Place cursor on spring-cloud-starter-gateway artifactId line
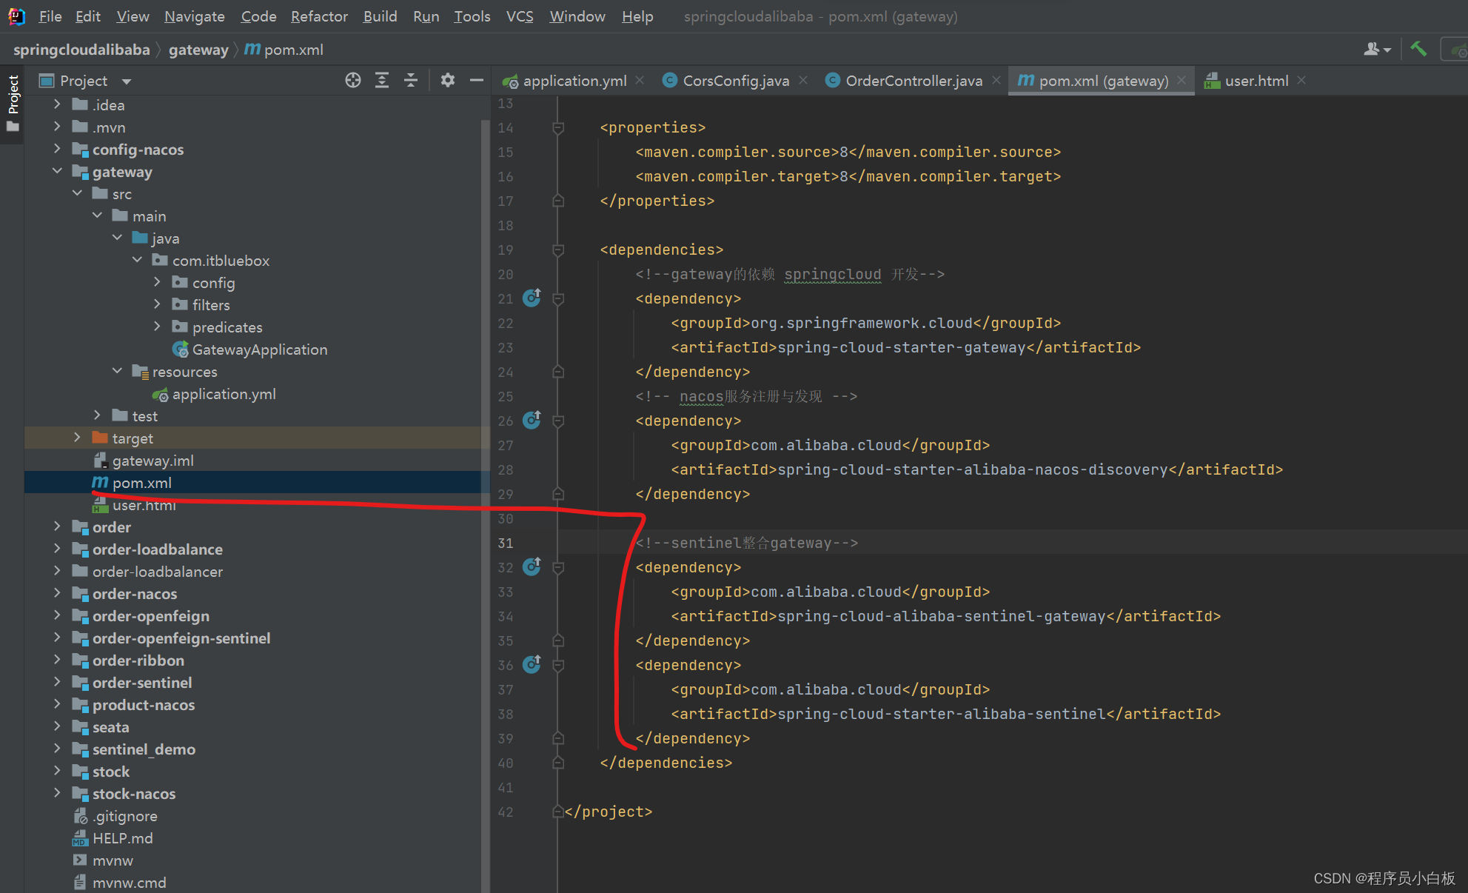1468x893 pixels. 905,347
